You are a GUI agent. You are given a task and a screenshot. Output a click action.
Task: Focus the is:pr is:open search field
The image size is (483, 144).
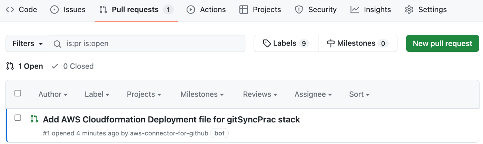coord(147,44)
